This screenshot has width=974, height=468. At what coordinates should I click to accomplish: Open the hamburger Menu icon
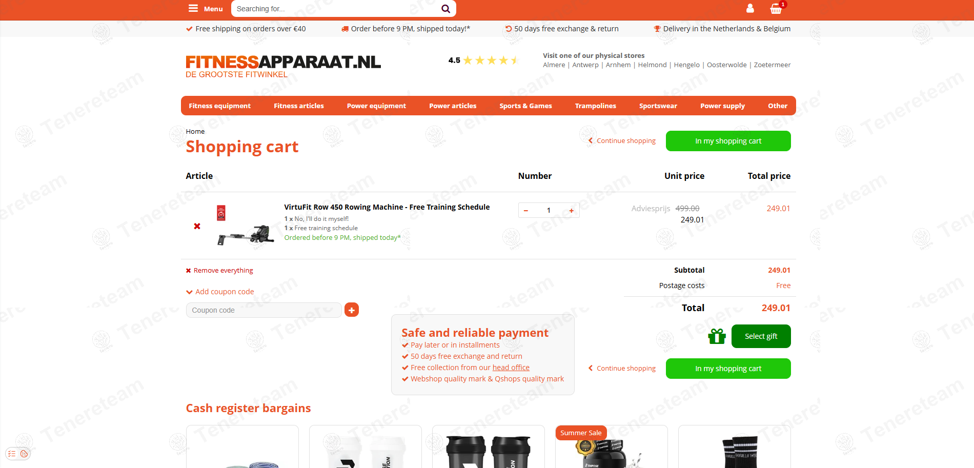[193, 8]
